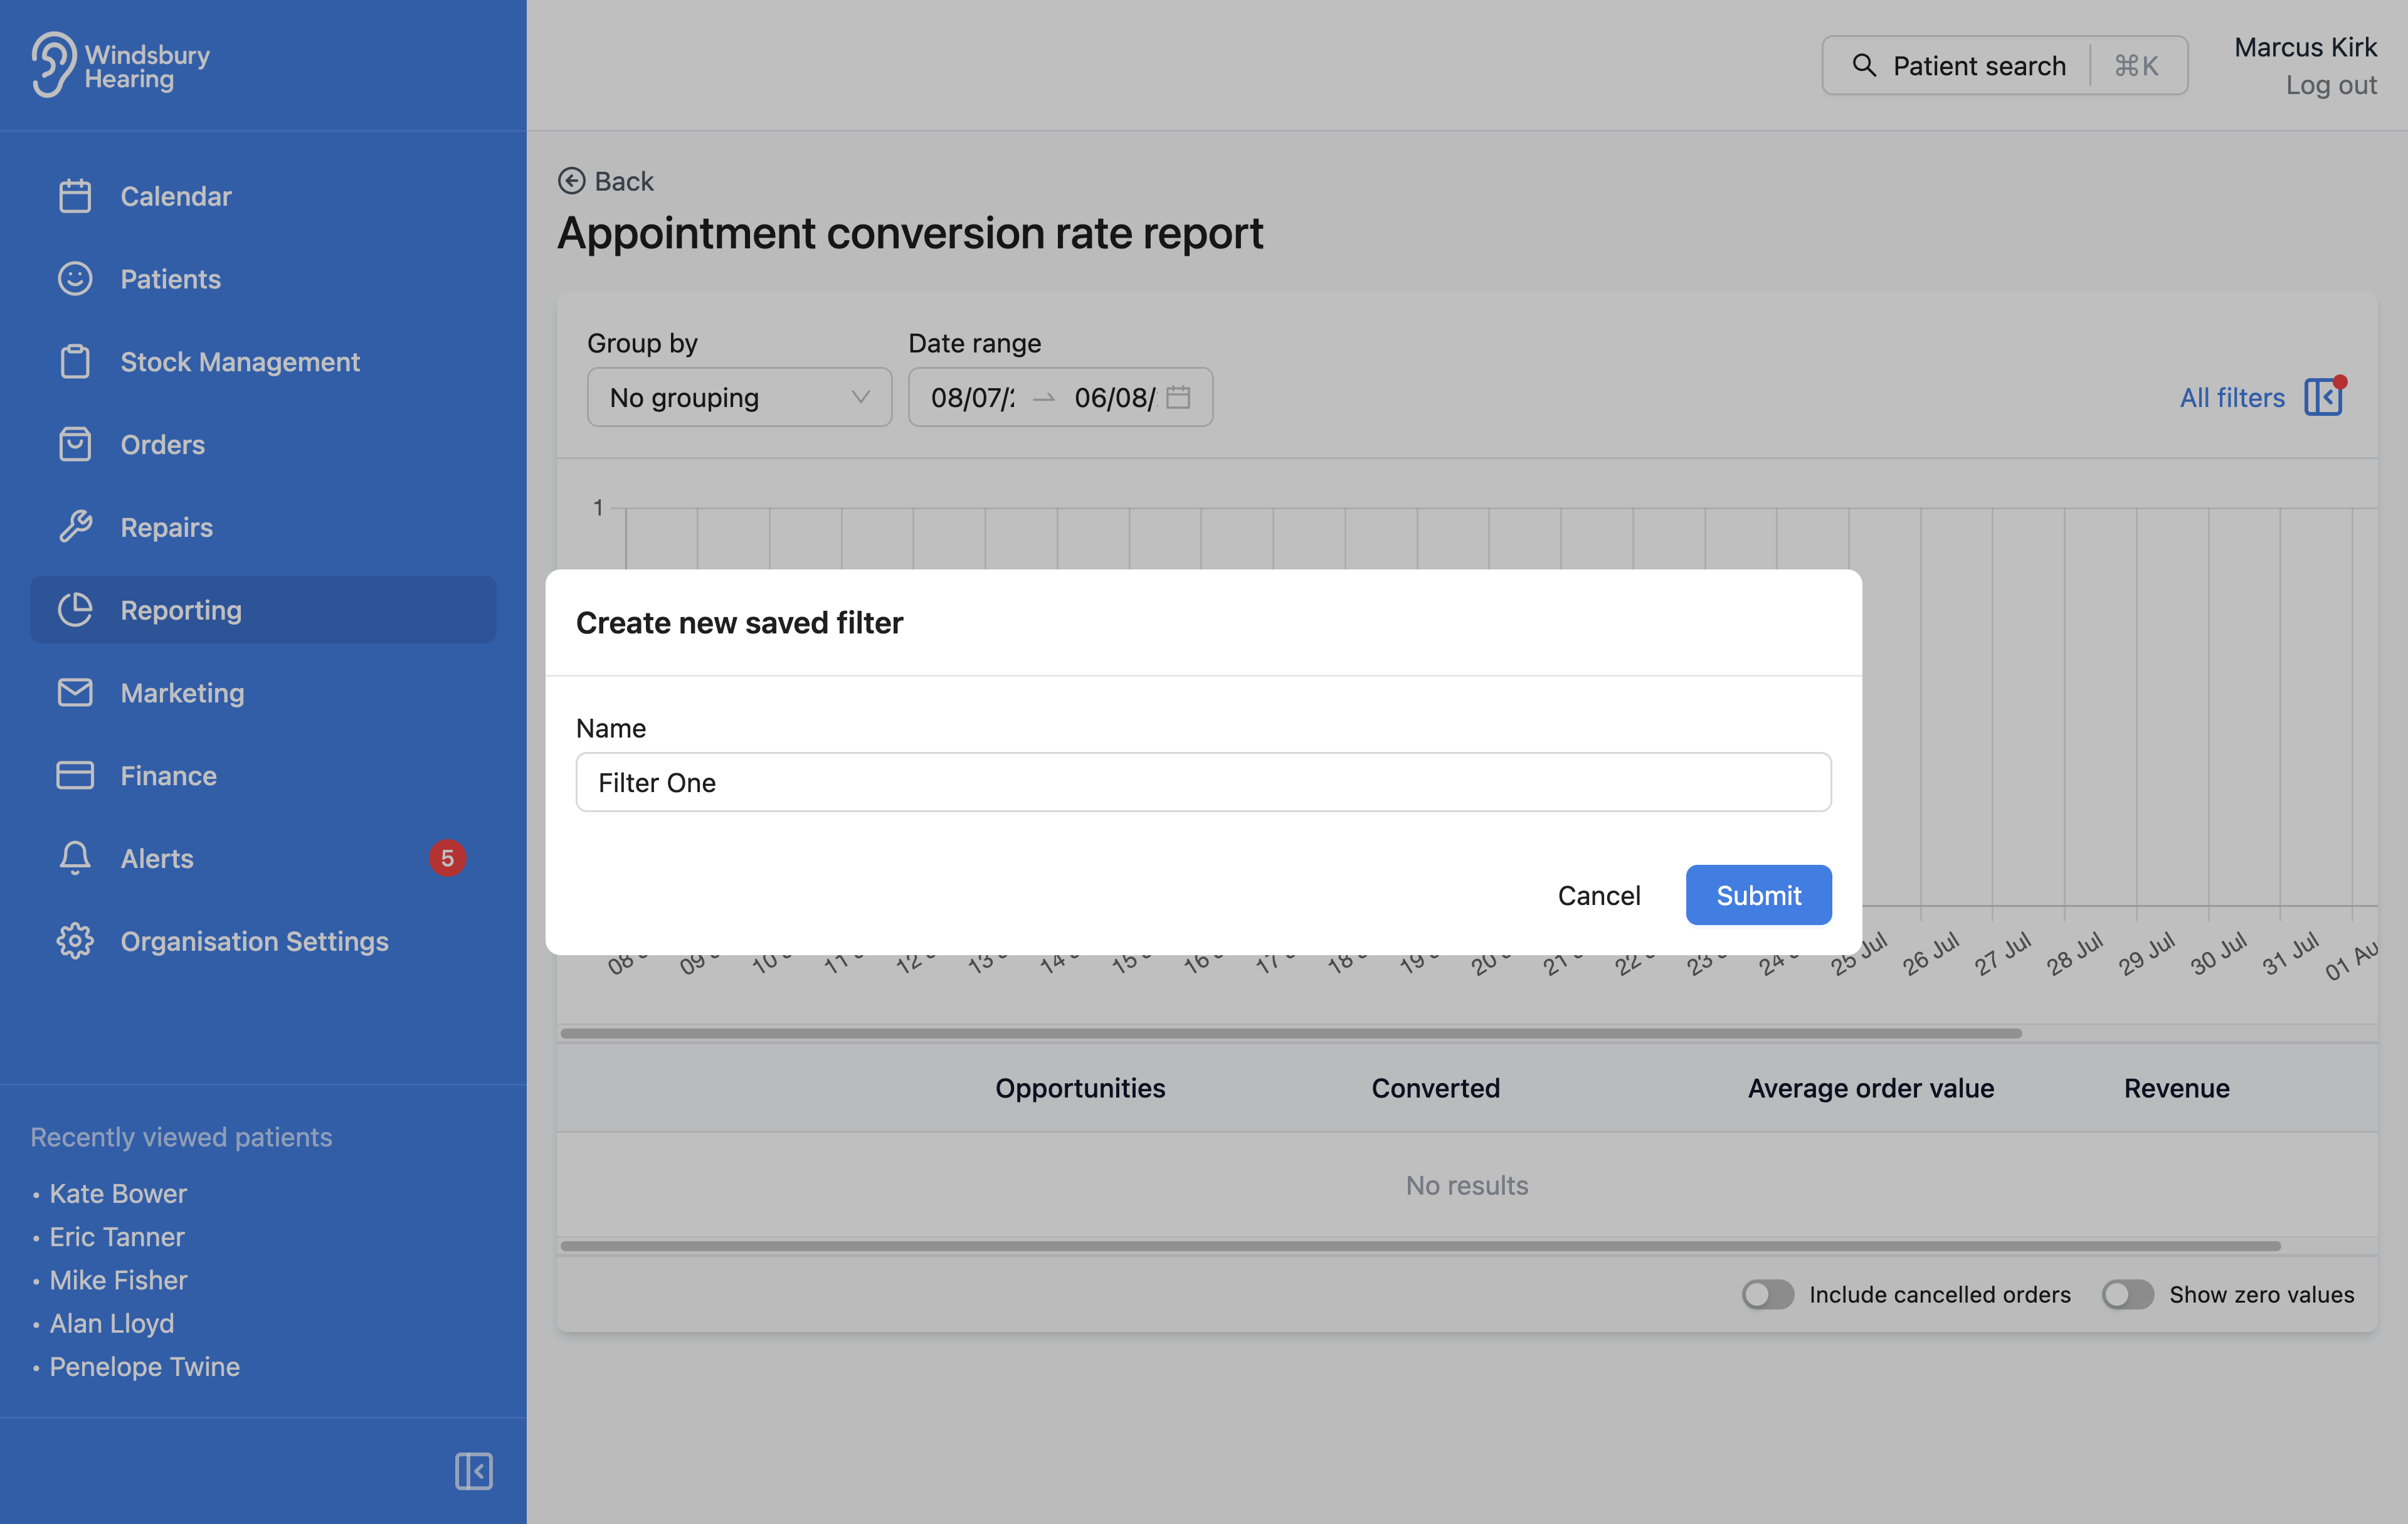Open Stock Management via clipboard icon
The width and height of the screenshot is (2408, 1524).
[x=75, y=362]
